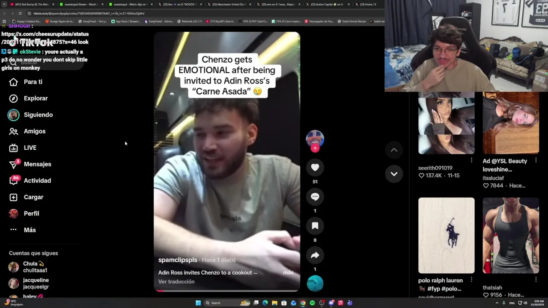The height and width of the screenshot is (308, 548).
Task: Save the video with the bookmark icon
Action: pyautogui.click(x=315, y=226)
